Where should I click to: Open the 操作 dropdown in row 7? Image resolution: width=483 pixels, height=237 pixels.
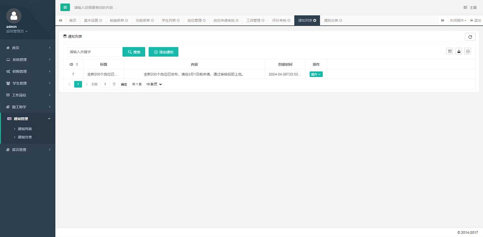tap(316, 74)
